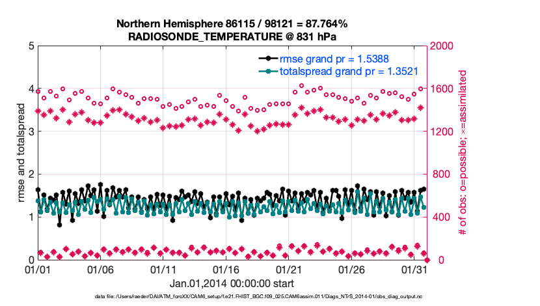Viewport: 540px width, 306px height.
Task: Click the 'Northern Hemisphere' plot title line
Action: tap(232, 24)
